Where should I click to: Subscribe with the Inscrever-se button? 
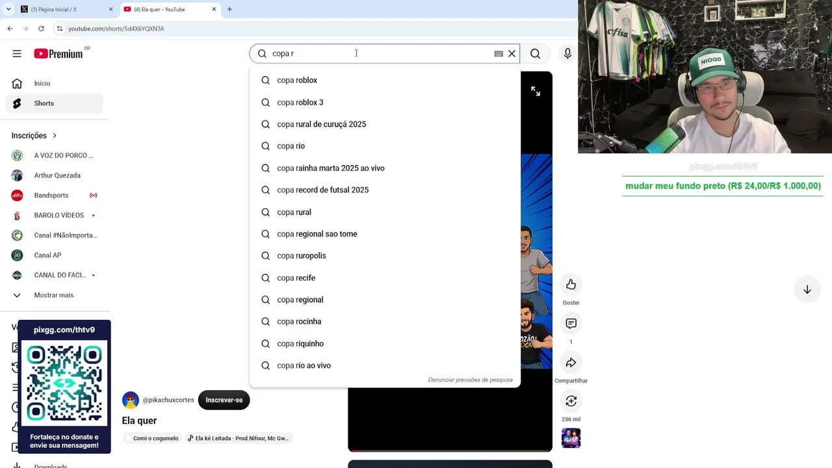(x=224, y=400)
